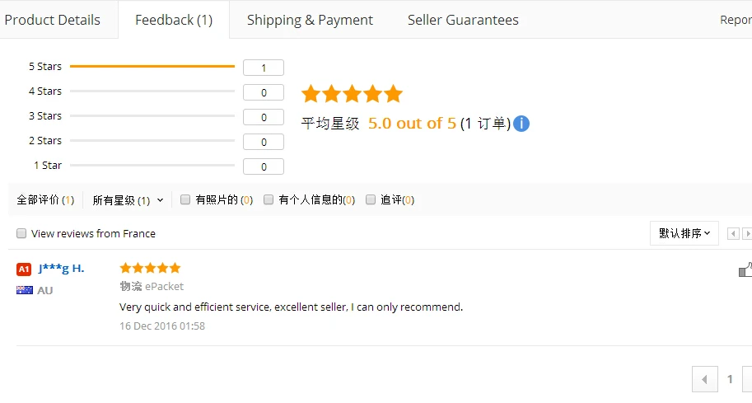Screen dimensions: 752x403
Task: Click the 全部评价 all reviews filter
Action: pyautogui.click(x=45, y=199)
